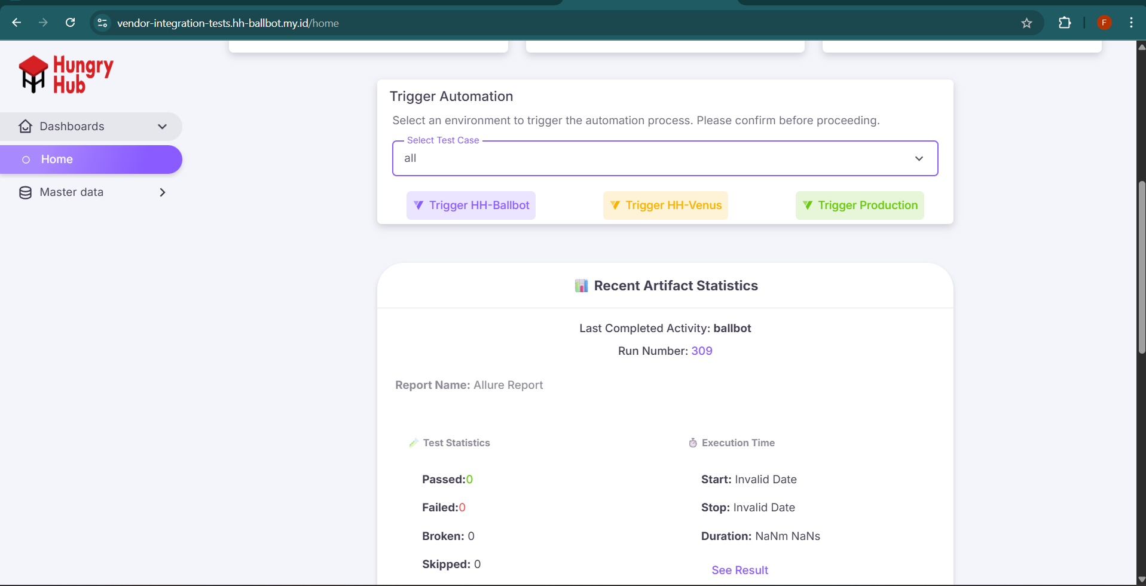
Task: Collapse the Dashboards menu chevron
Action: click(x=162, y=127)
